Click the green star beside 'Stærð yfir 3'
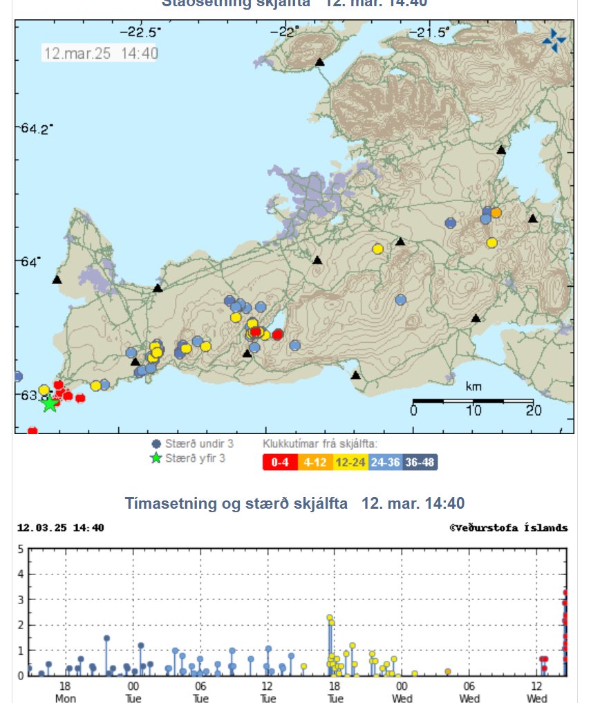This screenshot has width=591, height=703. tap(156, 458)
